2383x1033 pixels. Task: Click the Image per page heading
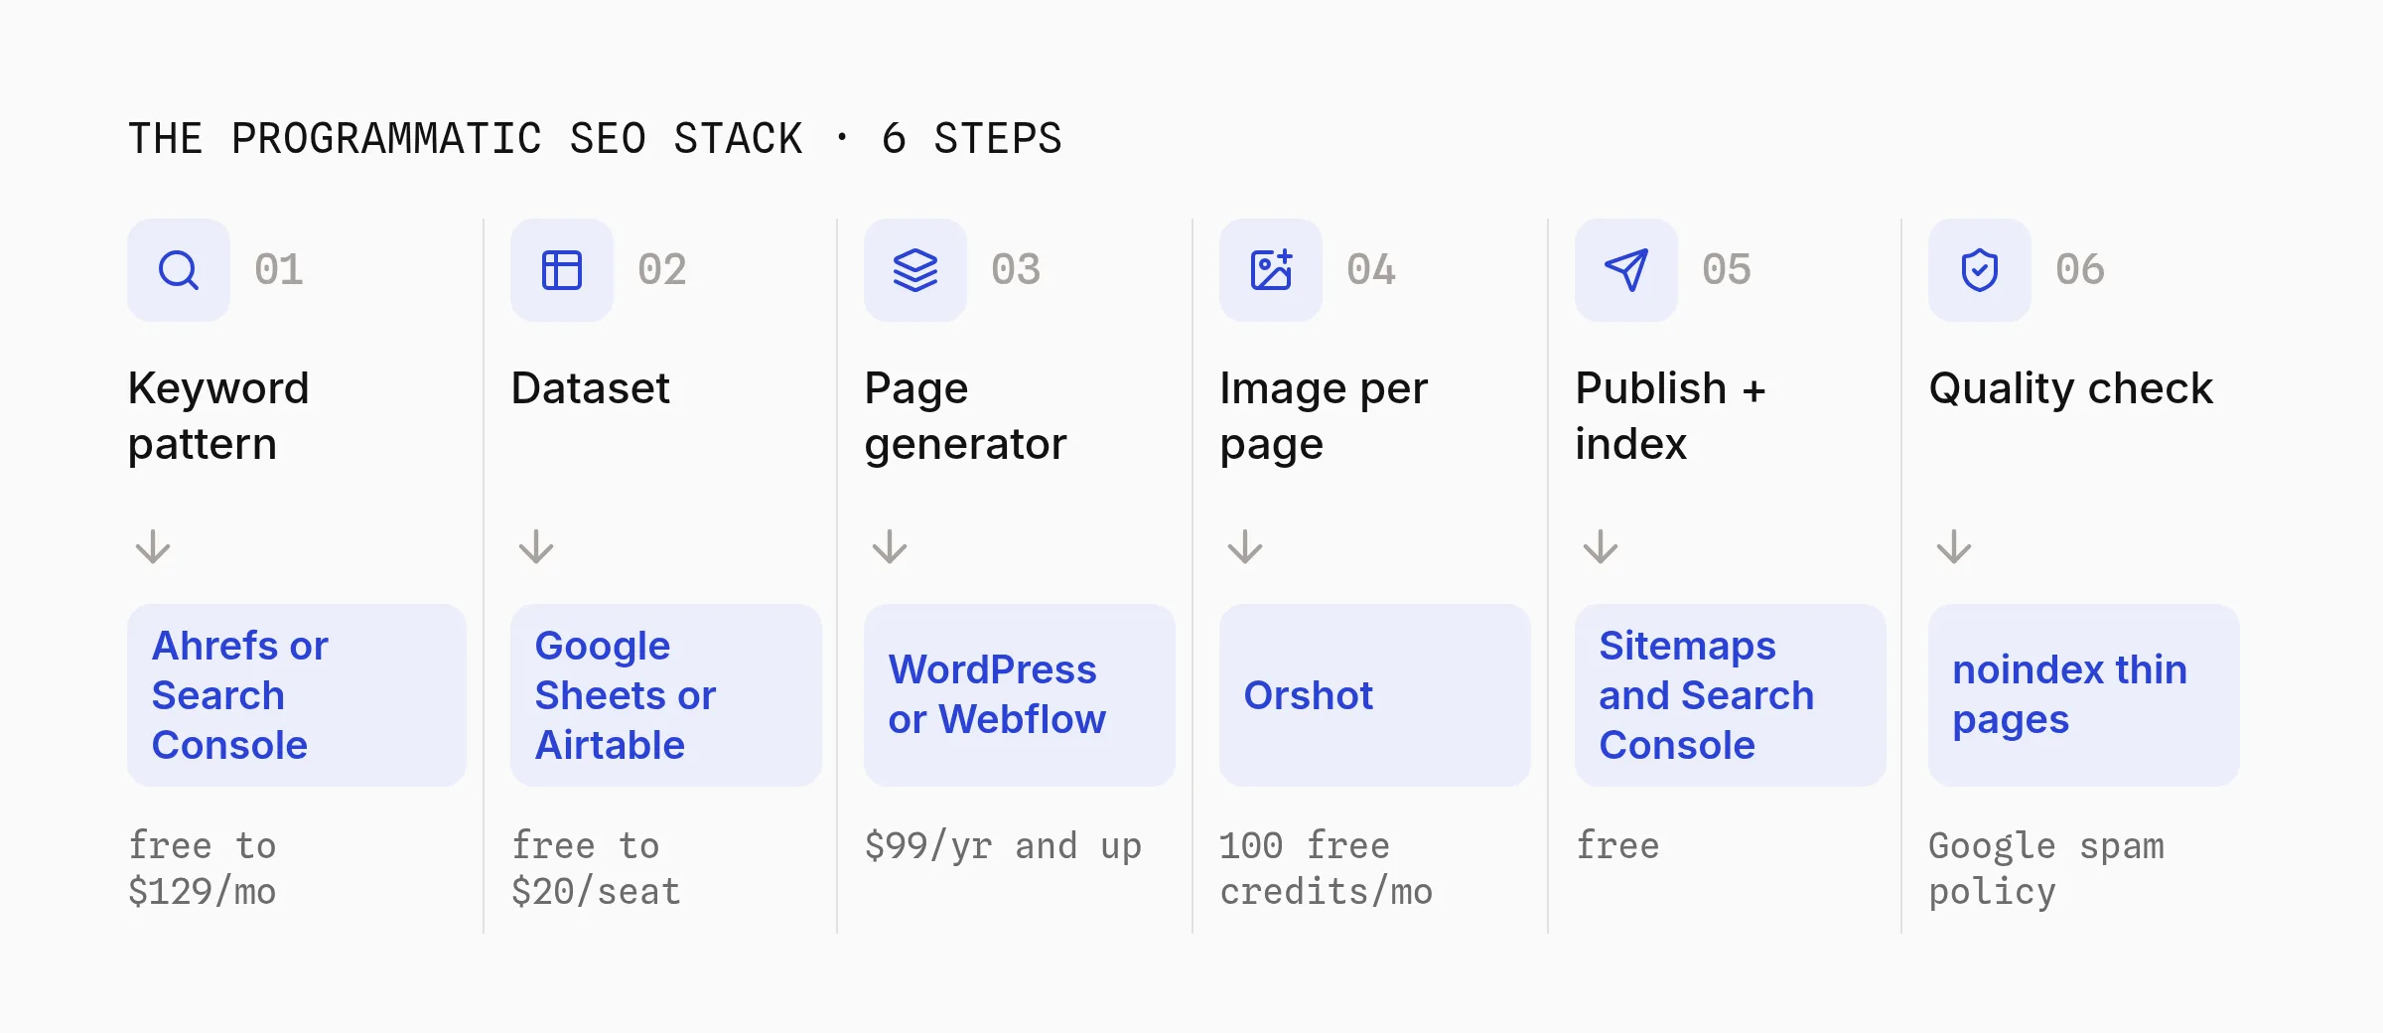[1324, 416]
